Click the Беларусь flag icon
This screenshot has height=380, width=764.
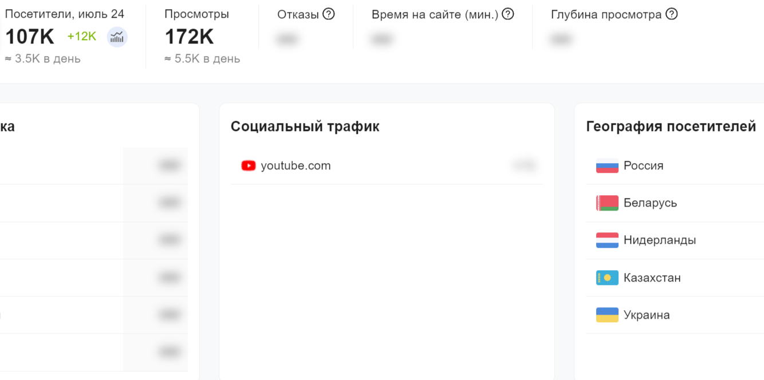pos(607,203)
